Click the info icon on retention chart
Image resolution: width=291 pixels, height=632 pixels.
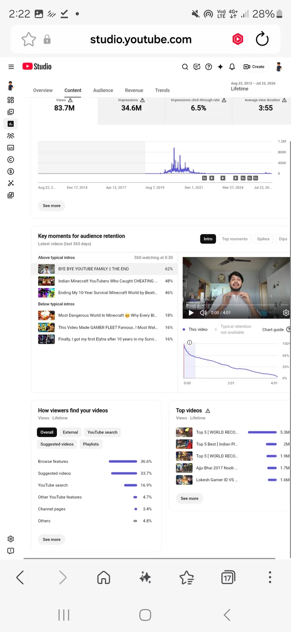[189, 342]
